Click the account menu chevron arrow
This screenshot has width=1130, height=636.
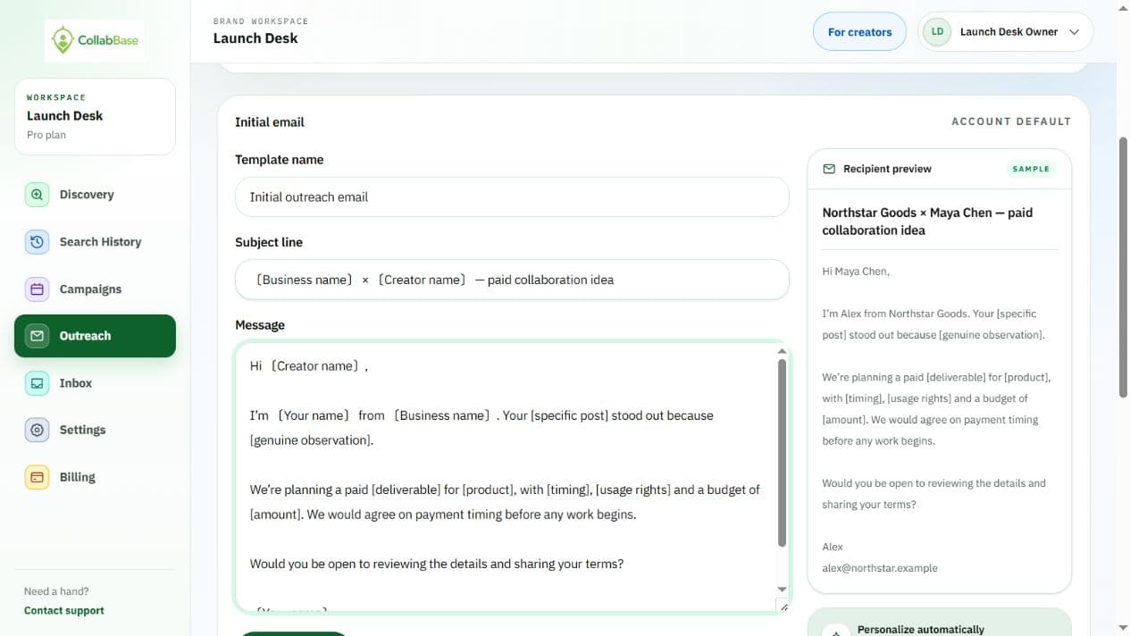[x=1075, y=32]
